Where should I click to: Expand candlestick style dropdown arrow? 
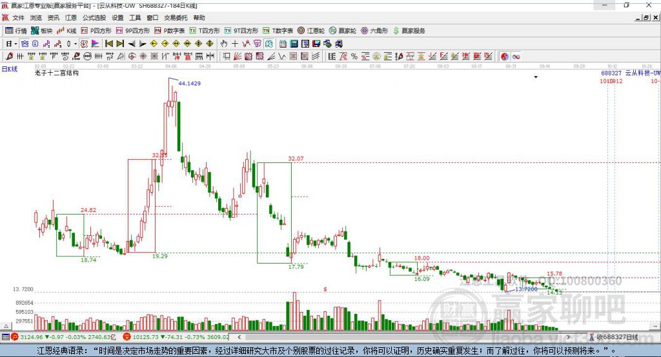(x=76, y=44)
